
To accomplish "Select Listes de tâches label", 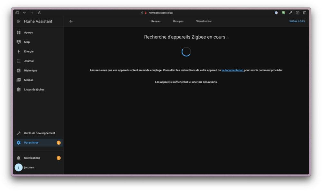I will pyautogui.click(x=34, y=90).
